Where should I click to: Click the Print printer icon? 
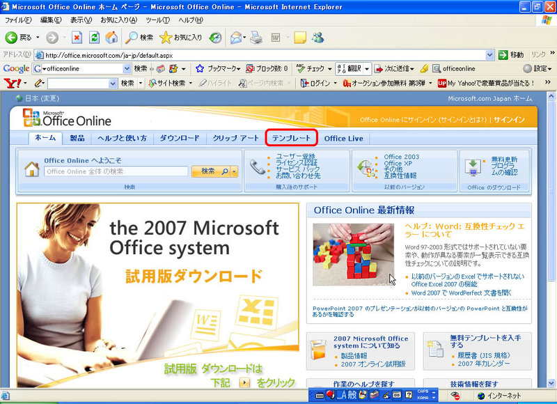pos(256,38)
